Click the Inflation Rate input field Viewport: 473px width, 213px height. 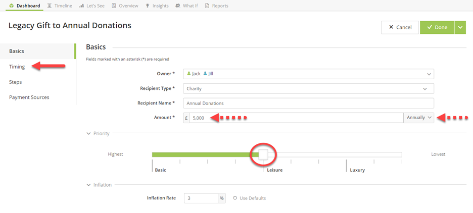(x=201, y=198)
